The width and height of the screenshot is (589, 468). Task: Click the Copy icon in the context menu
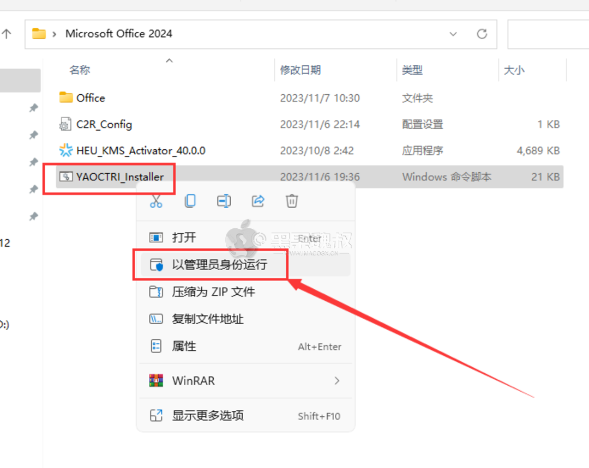coord(190,201)
